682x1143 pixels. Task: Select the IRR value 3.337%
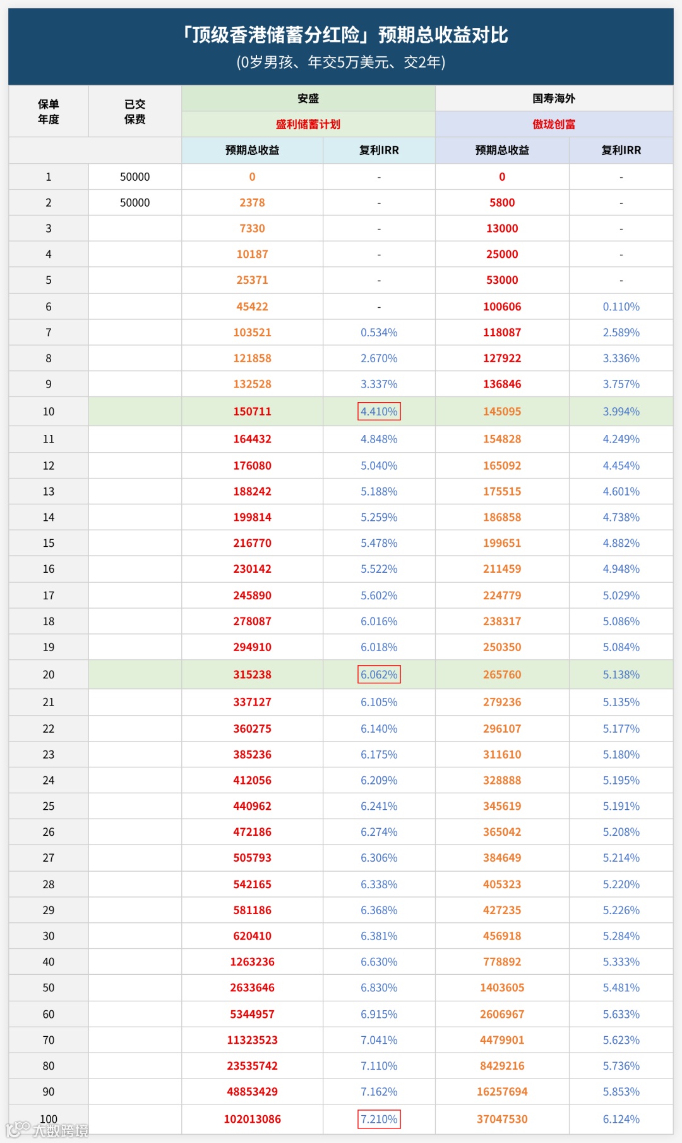379,385
